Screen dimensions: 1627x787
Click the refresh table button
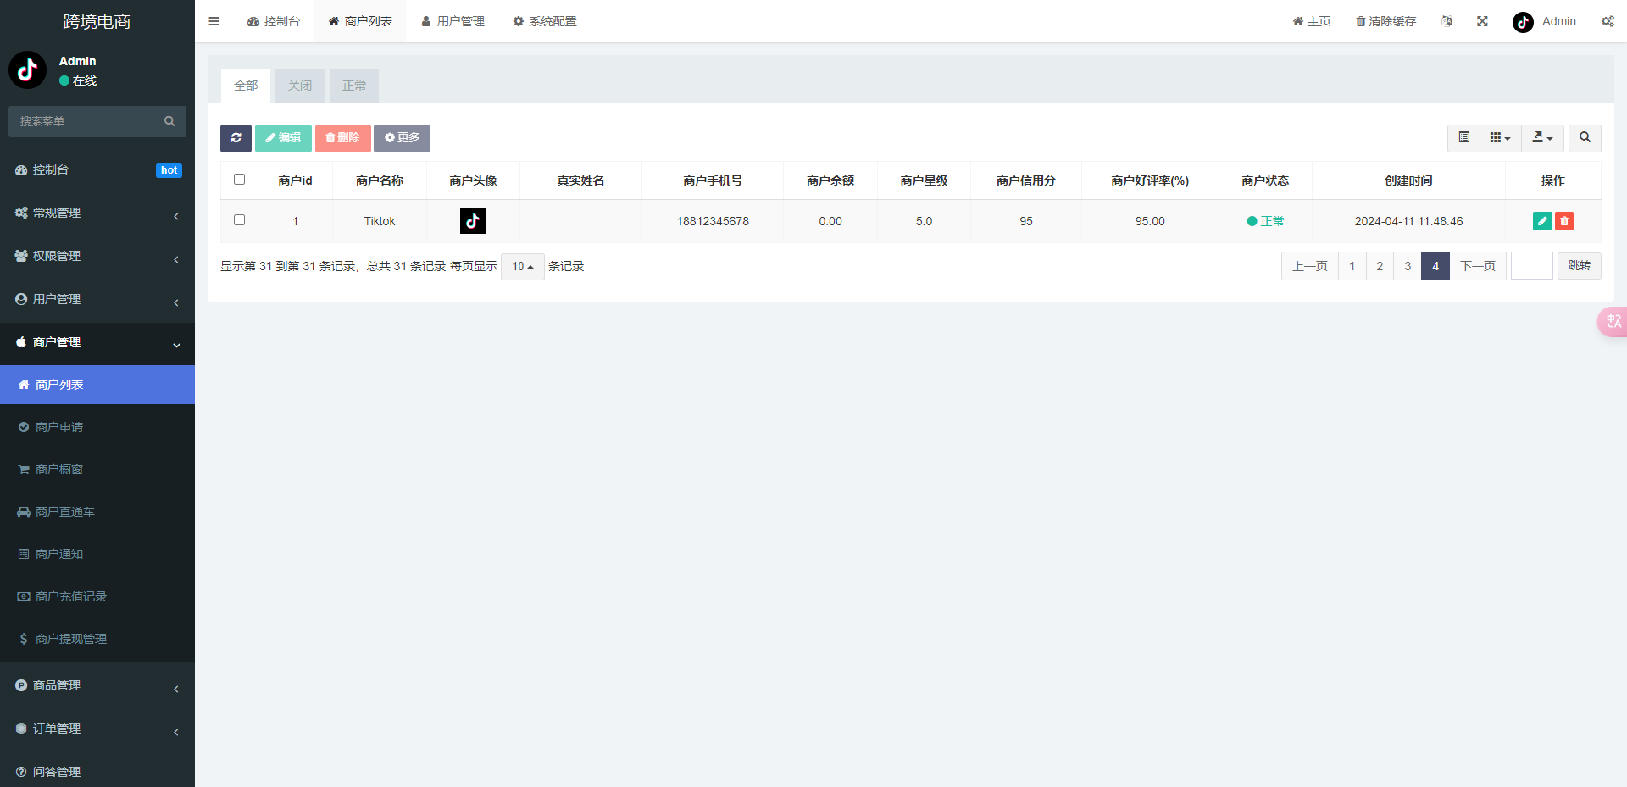click(236, 138)
